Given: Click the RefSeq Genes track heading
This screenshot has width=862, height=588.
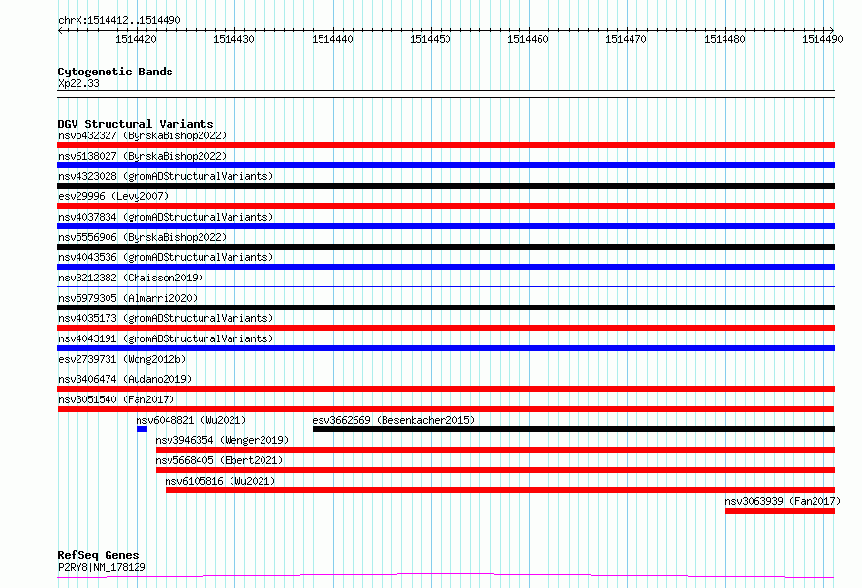Looking at the screenshot, I should (98, 555).
